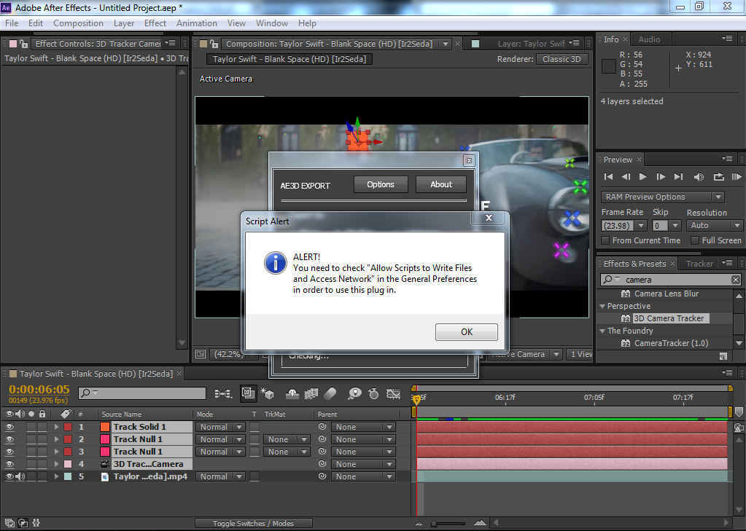Open the Frame Rate dropdown
The image size is (746, 531).
pyautogui.click(x=641, y=225)
